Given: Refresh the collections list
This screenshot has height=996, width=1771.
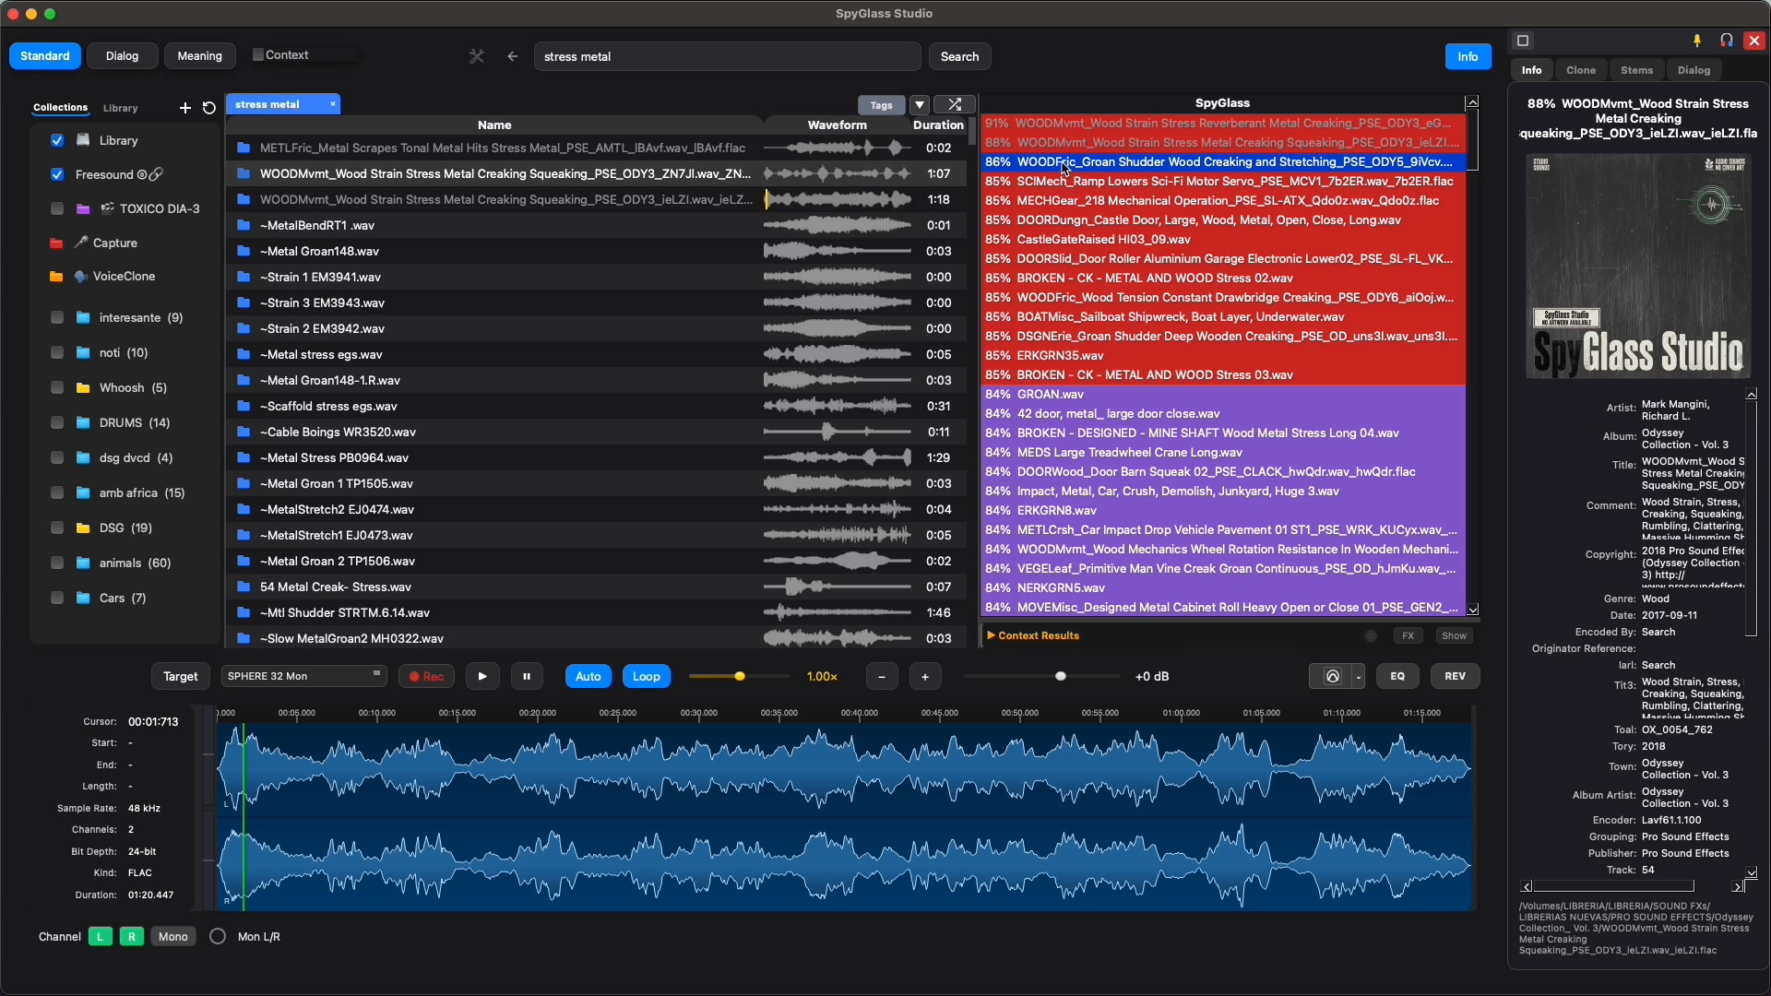Looking at the screenshot, I should coord(209,108).
